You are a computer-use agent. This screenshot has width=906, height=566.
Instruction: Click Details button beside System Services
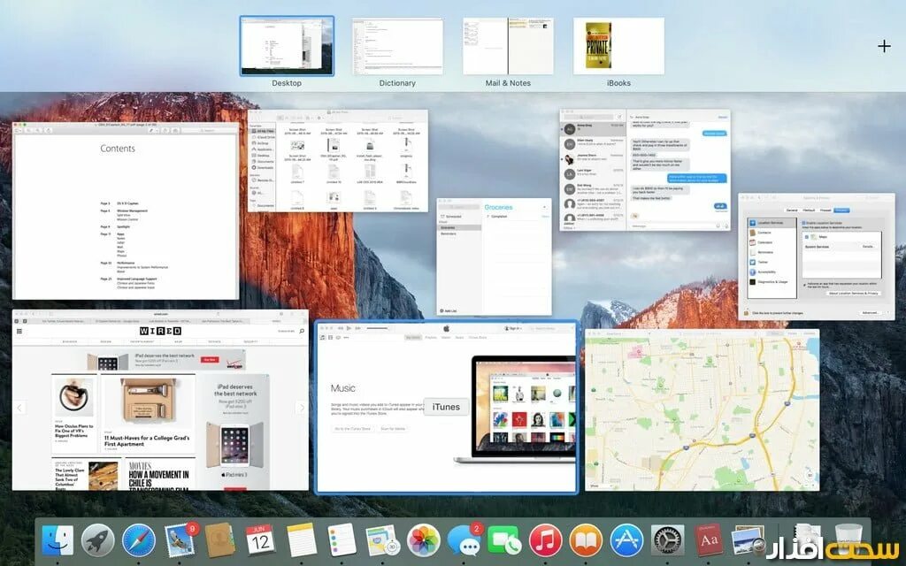click(x=868, y=247)
